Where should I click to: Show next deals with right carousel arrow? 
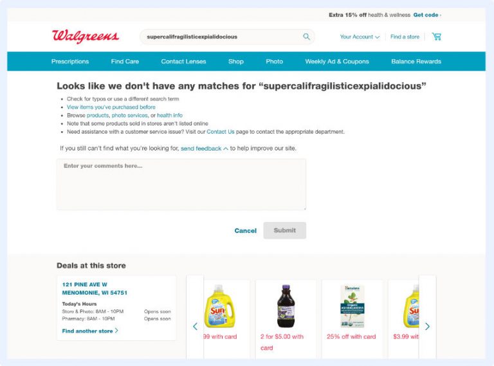[x=427, y=326]
